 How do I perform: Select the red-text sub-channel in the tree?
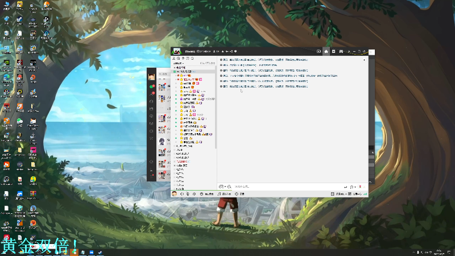[x=183, y=162]
